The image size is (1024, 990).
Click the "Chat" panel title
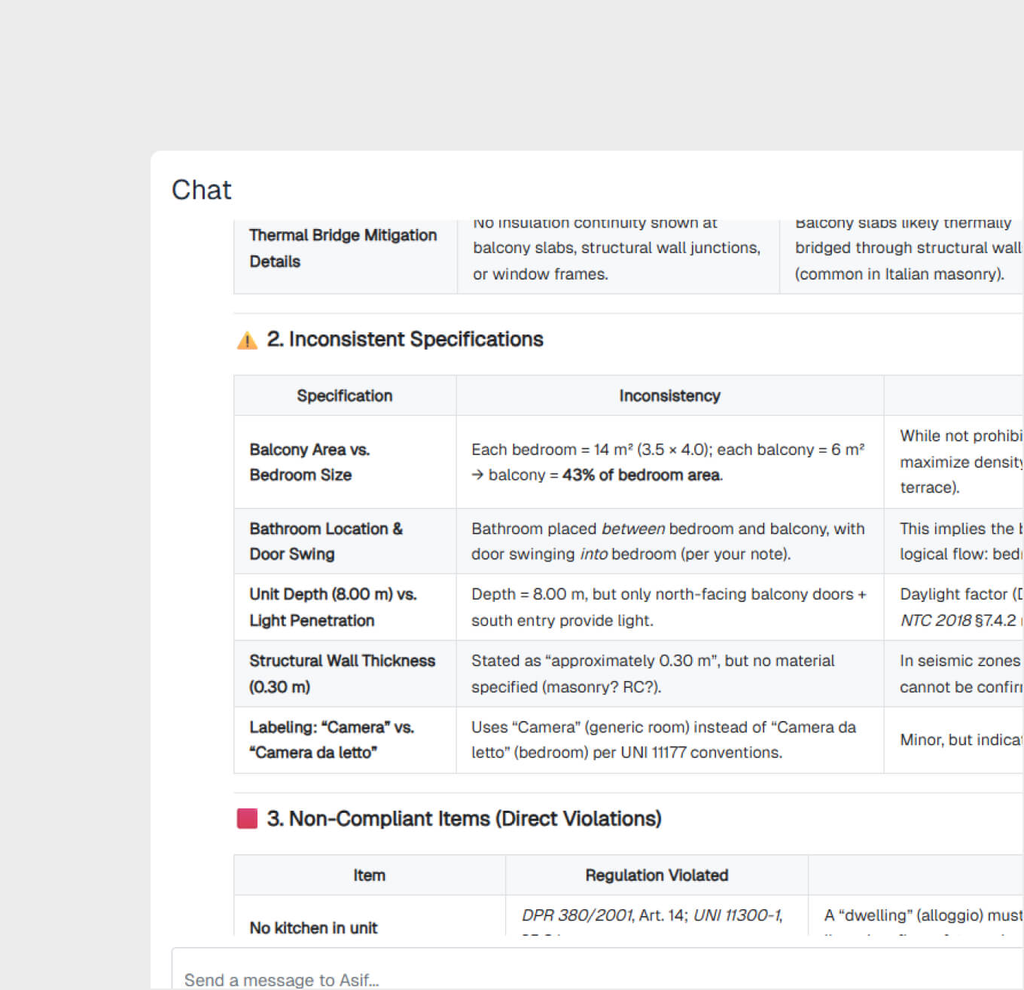coord(201,190)
